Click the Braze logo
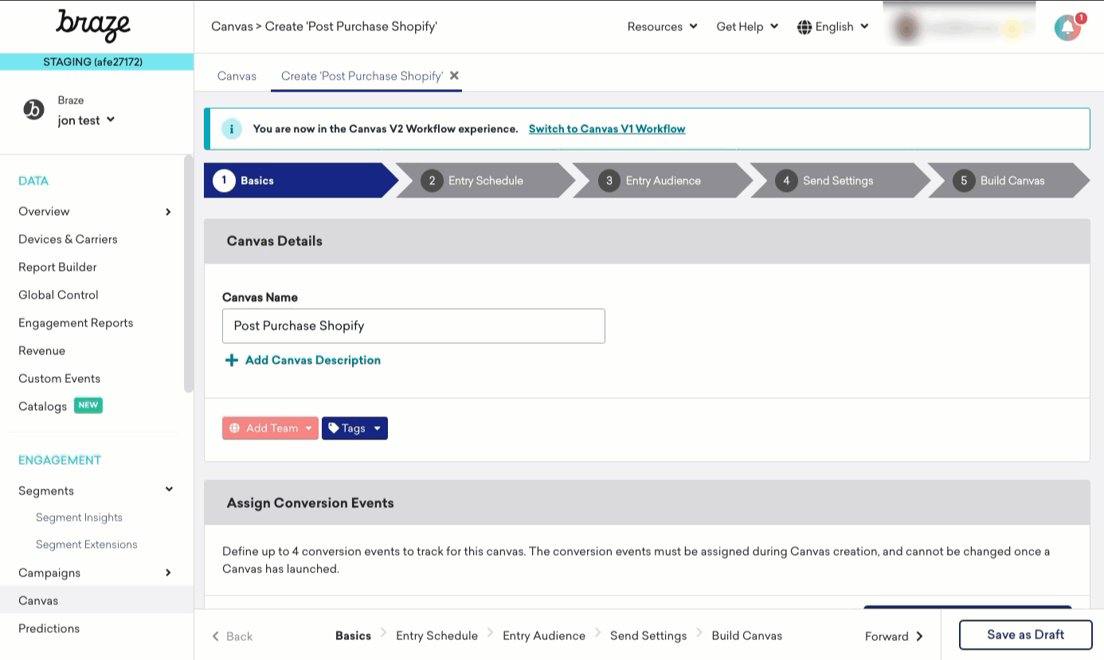 93,25
